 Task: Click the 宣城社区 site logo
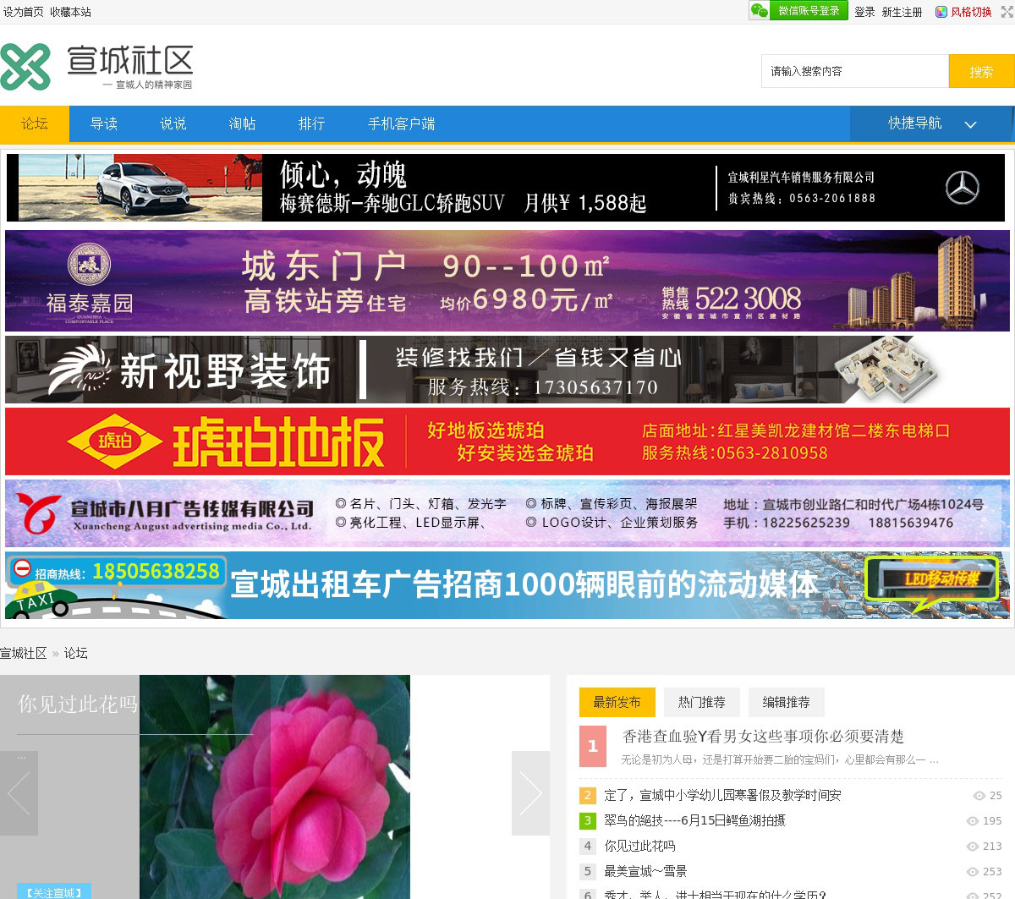97,67
